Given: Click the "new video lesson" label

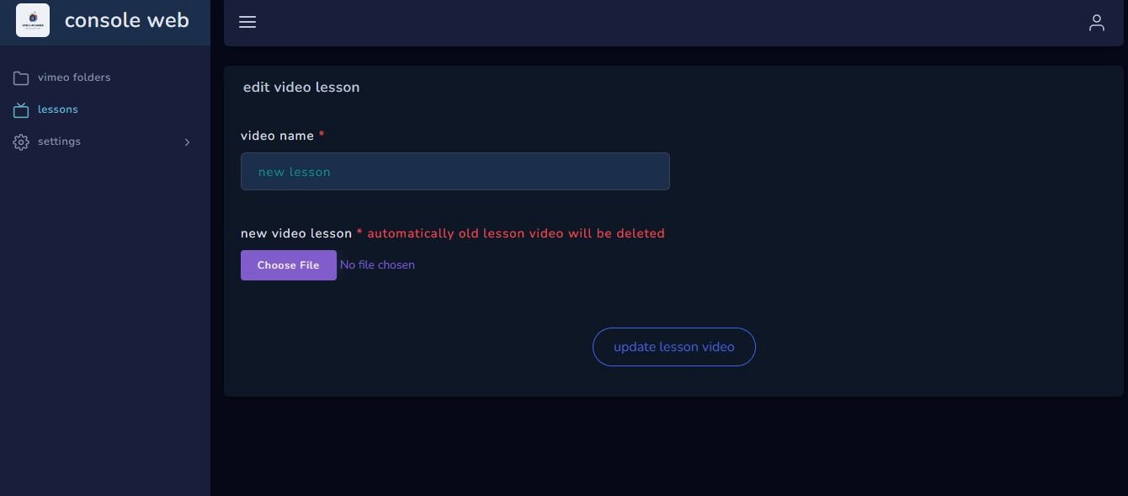Looking at the screenshot, I should coord(296,233).
